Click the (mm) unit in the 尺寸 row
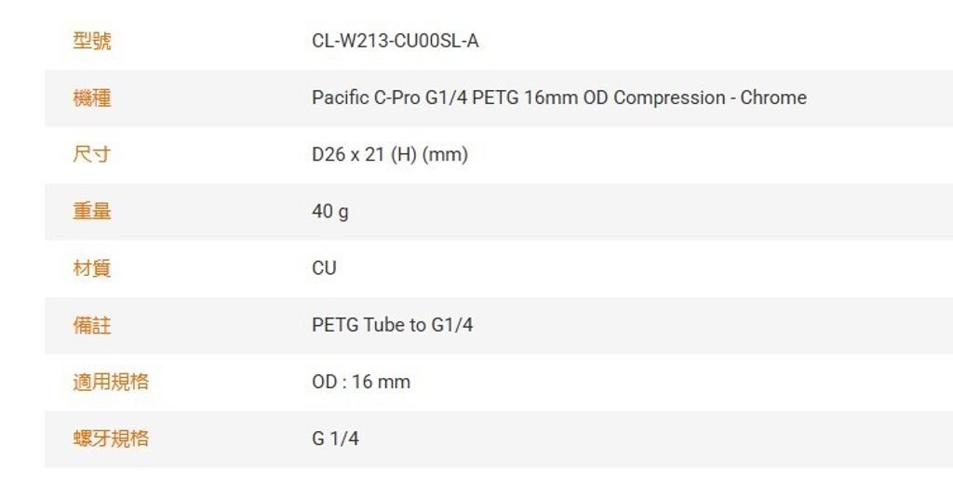The image size is (953, 496). pyautogui.click(x=445, y=154)
